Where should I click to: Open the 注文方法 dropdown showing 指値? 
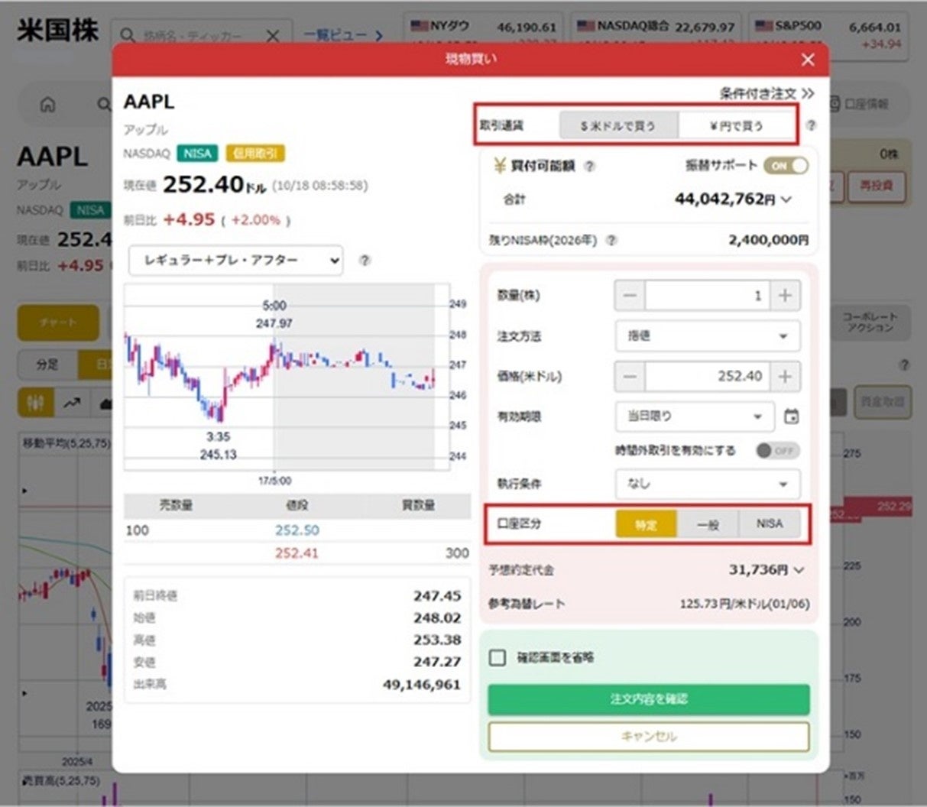[x=706, y=336]
